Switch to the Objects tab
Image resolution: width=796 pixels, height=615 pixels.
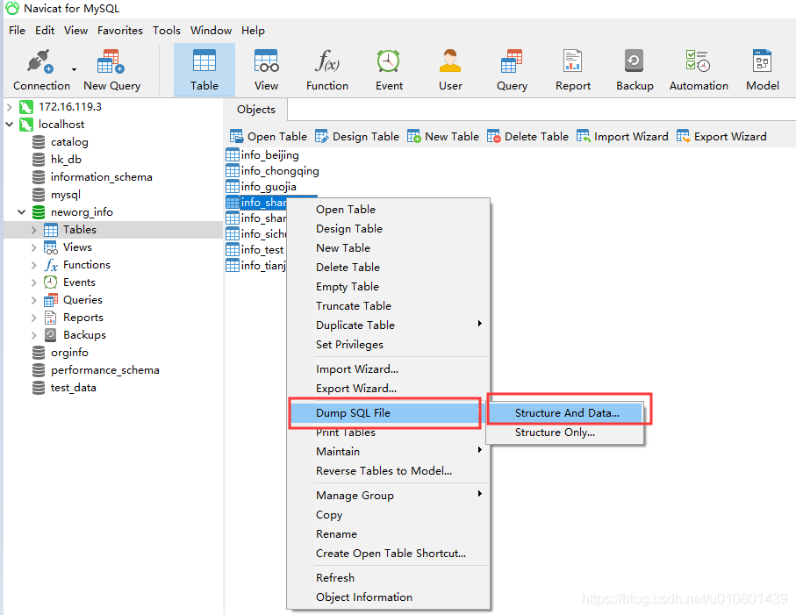[x=256, y=109]
